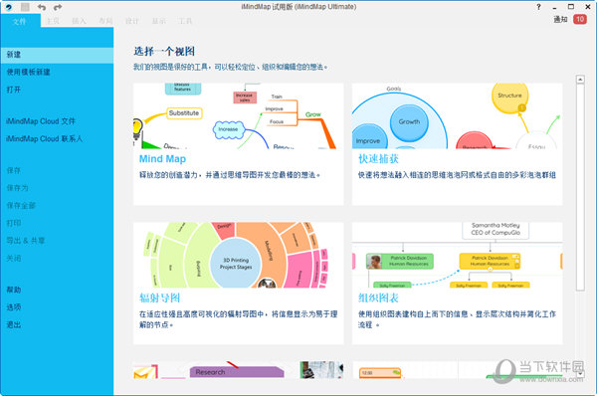Screen dimensions: 597x396
Task: Select the 快速捕获 bubble view thumbnail
Action: 458,116
